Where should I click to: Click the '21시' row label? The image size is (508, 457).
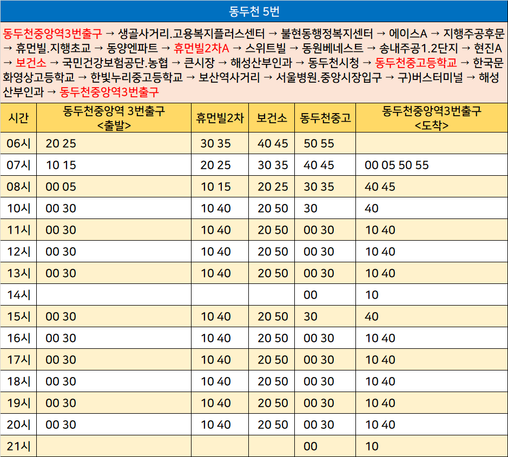pyautogui.click(x=18, y=446)
